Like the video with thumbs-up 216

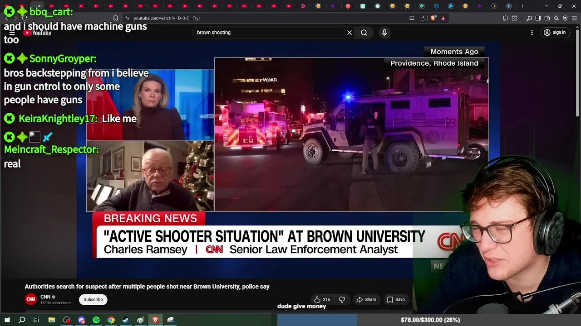(x=322, y=300)
